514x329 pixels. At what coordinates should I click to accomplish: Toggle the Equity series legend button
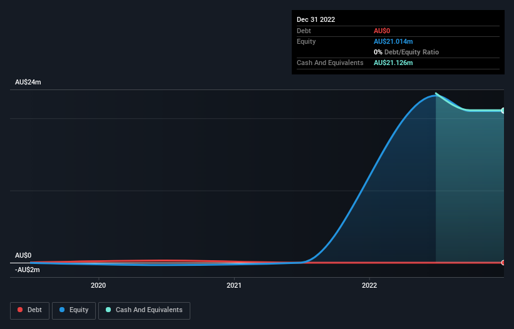click(74, 310)
